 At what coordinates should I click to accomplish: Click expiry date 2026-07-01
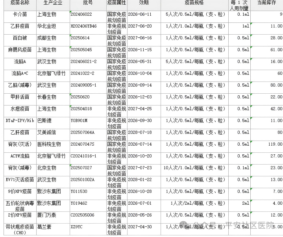pos(140,204)
